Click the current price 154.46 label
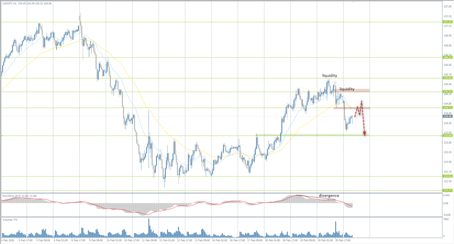The image size is (454, 244). click(x=447, y=116)
